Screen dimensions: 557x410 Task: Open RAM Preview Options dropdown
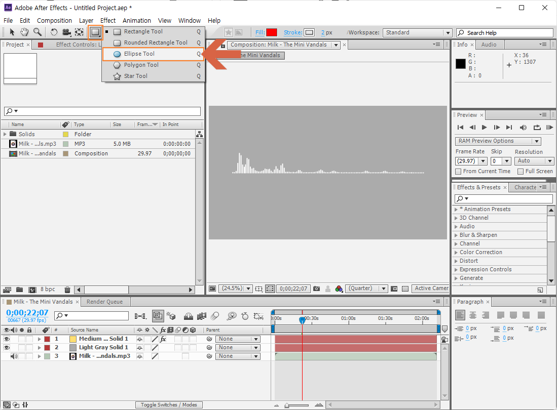point(498,141)
